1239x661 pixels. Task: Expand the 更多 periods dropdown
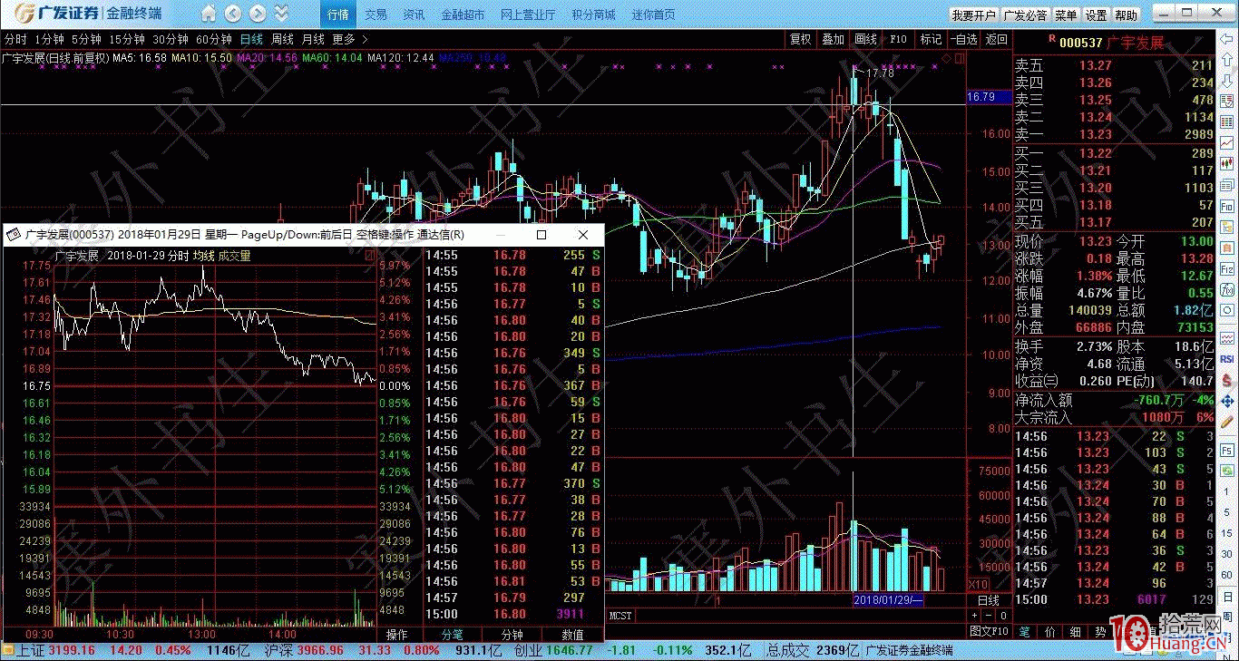pyautogui.click(x=349, y=40)
